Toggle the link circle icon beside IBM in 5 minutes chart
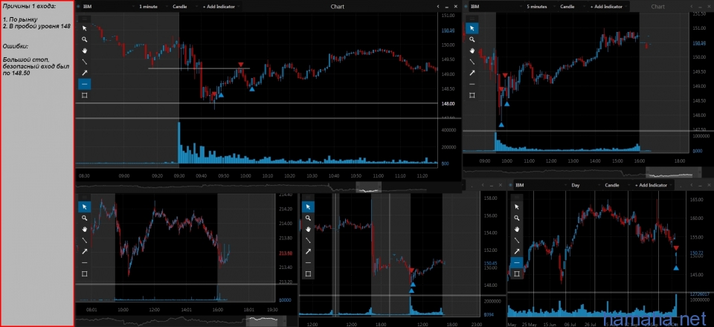This screenshot has height=327, width=714. [466, 7]
